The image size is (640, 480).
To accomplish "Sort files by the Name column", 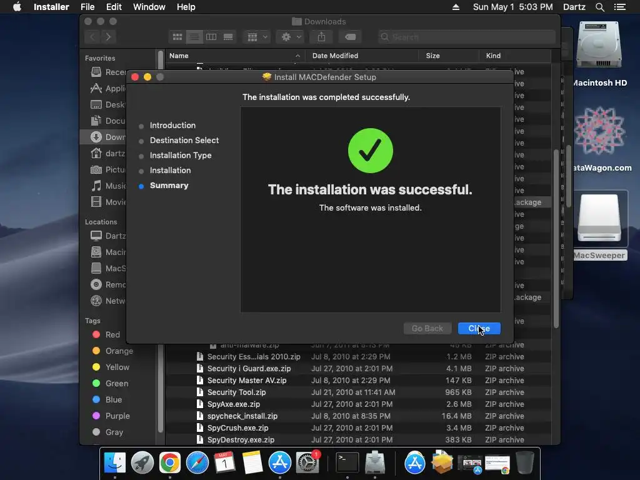I will (x=235, y=56).
